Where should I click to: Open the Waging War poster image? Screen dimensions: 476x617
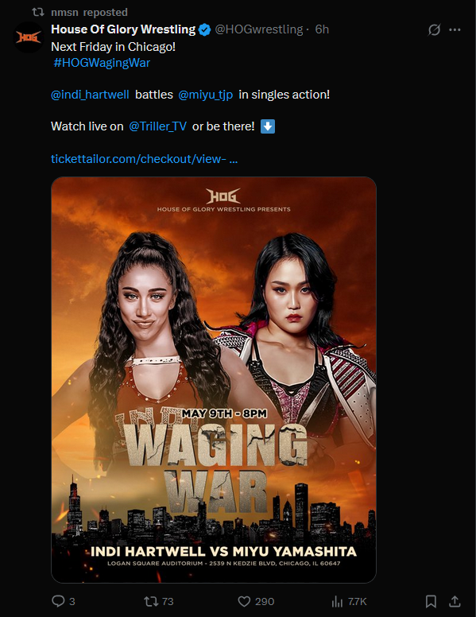(x=214, y=380)
